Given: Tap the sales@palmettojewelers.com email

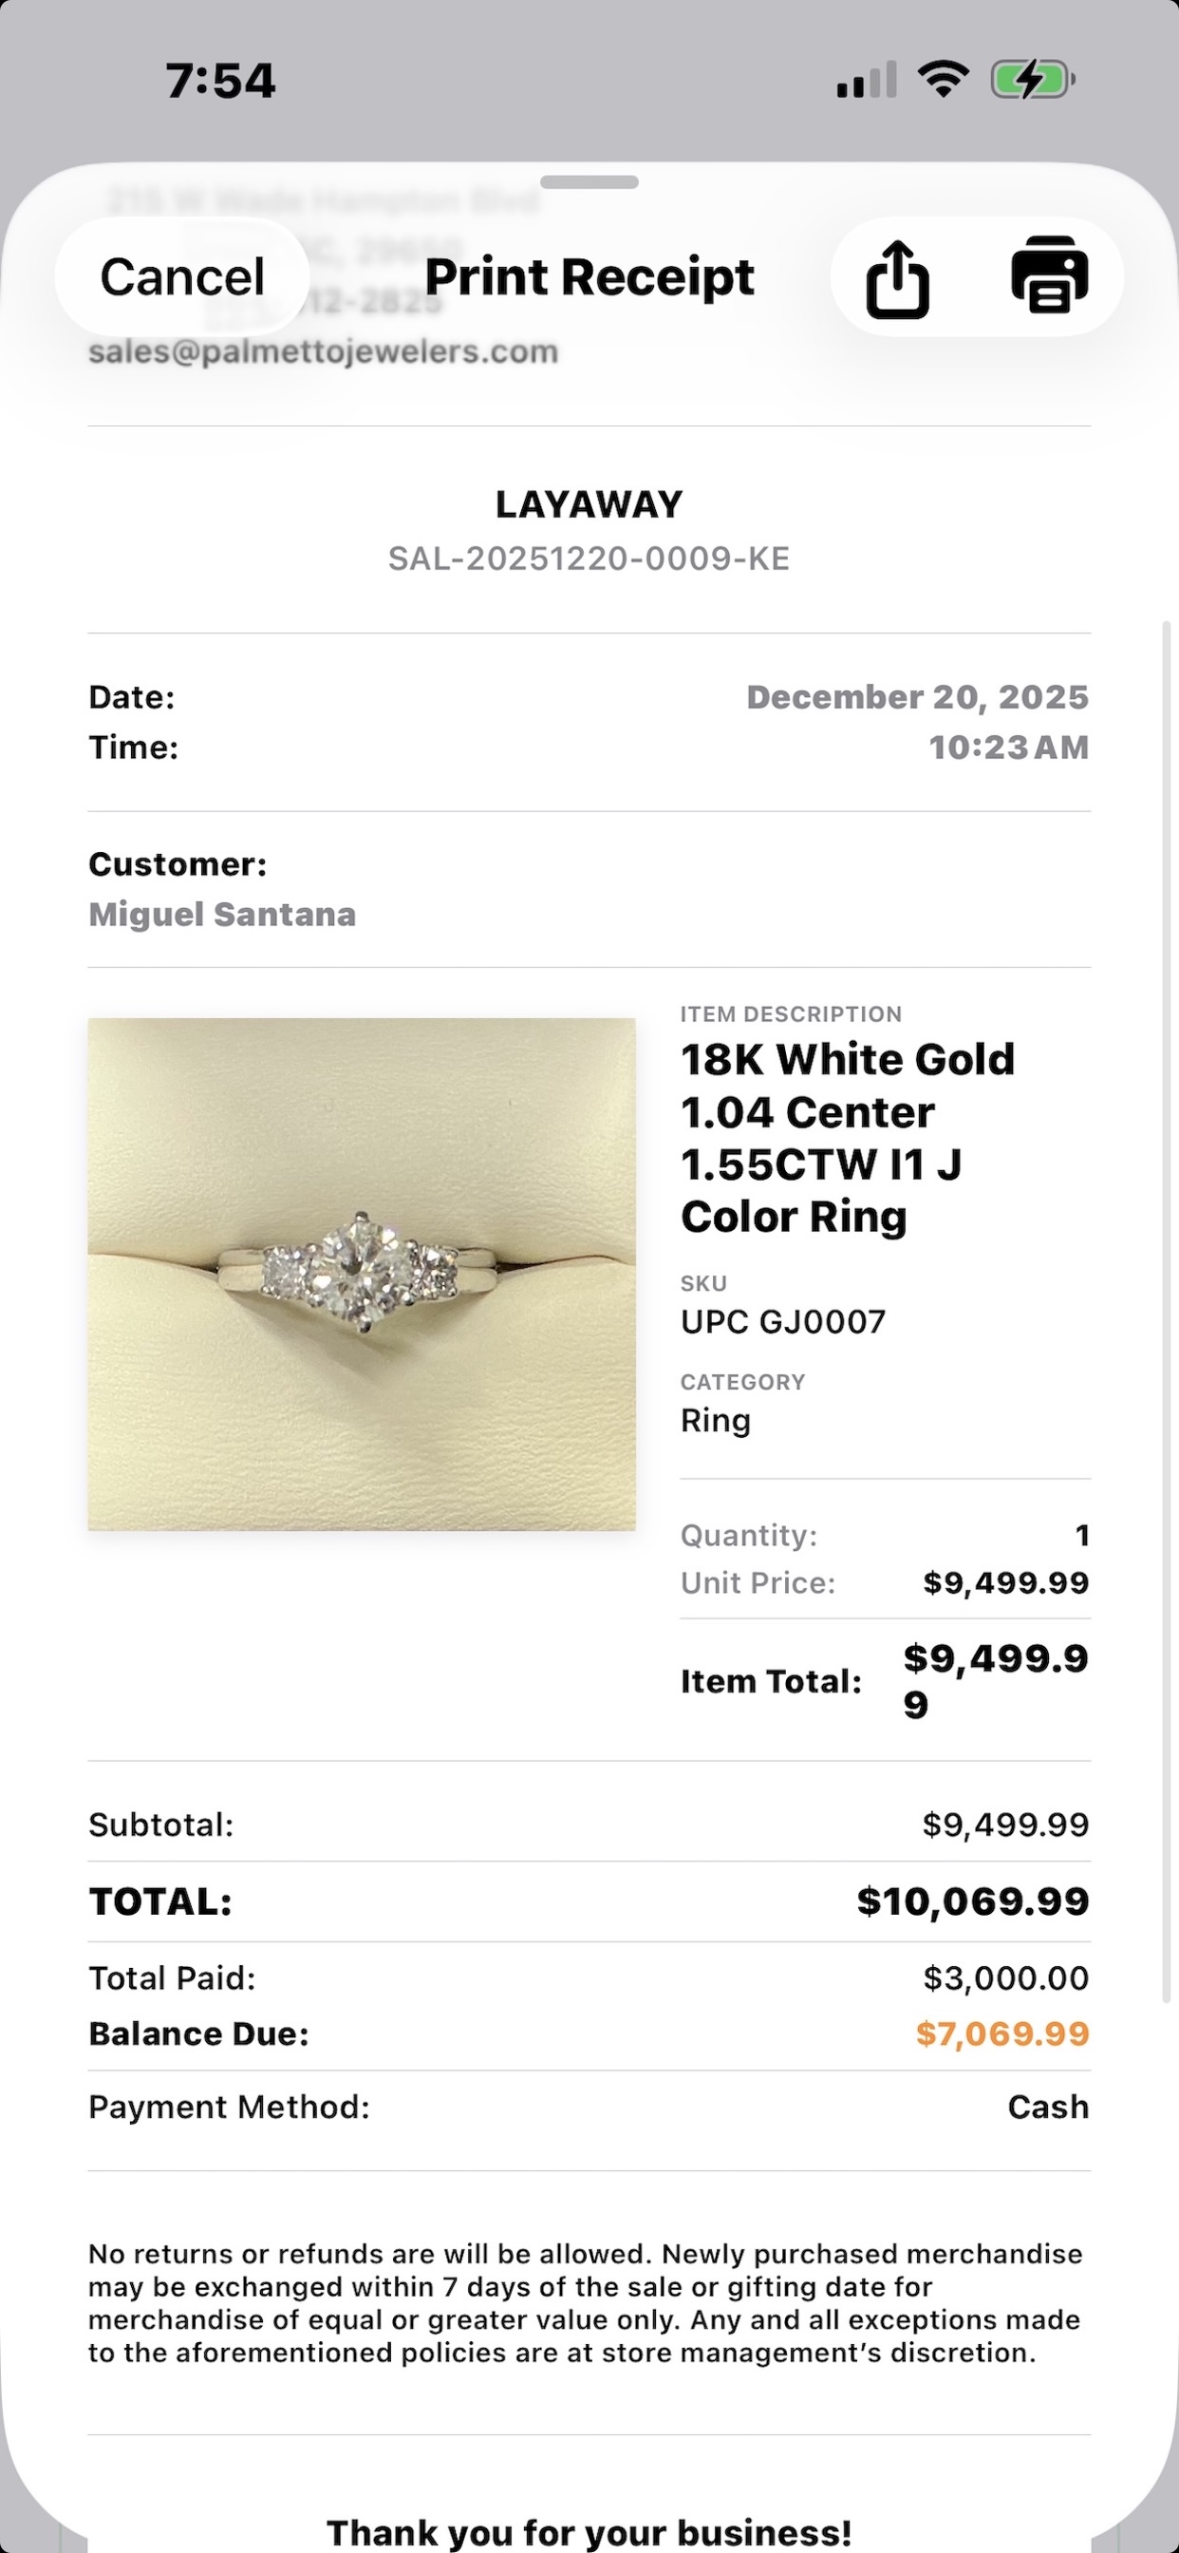Looking at the screenshot, I should [x=323, y=351].
